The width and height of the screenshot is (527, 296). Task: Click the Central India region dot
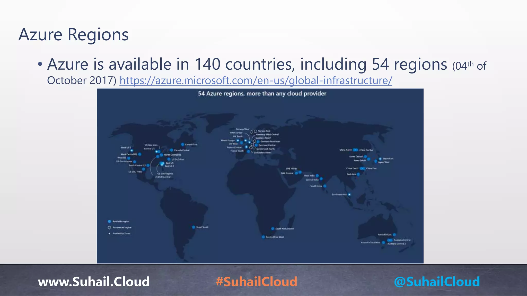(x=321, y=179)
